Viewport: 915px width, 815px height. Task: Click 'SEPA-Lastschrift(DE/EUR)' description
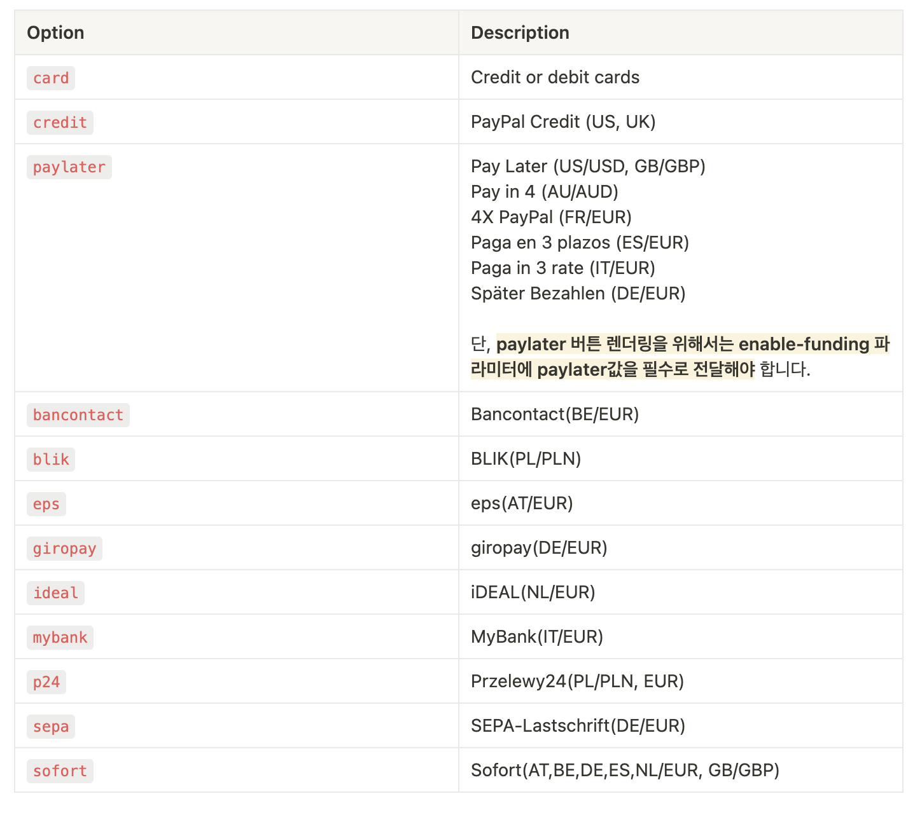[x=578, y=725]
